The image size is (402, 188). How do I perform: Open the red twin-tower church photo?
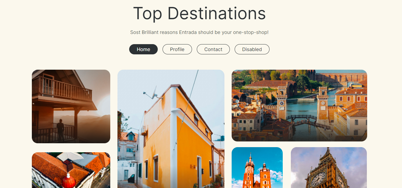coord(257,168)
